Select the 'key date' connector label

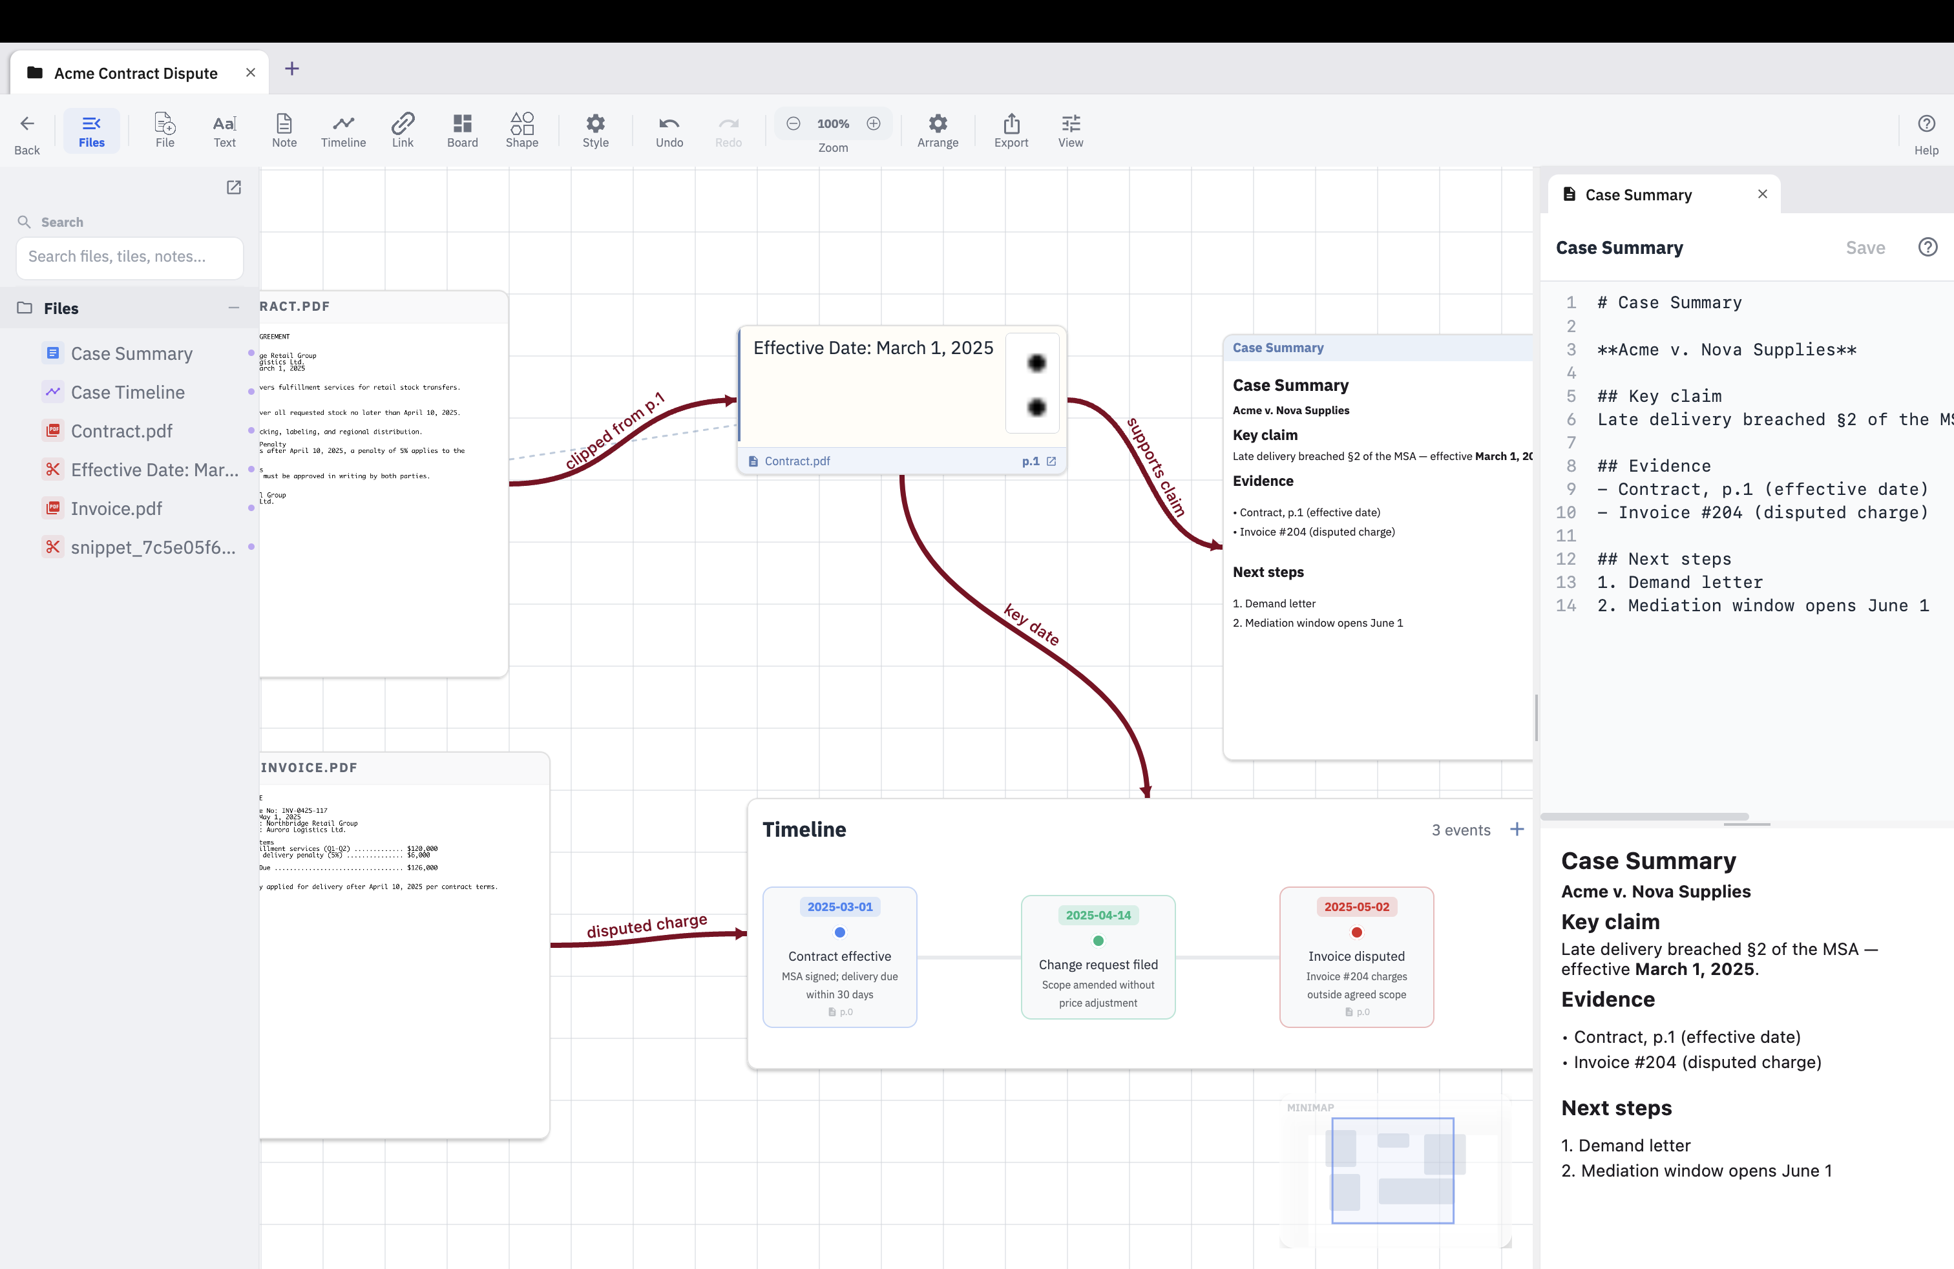[1031, 625]
